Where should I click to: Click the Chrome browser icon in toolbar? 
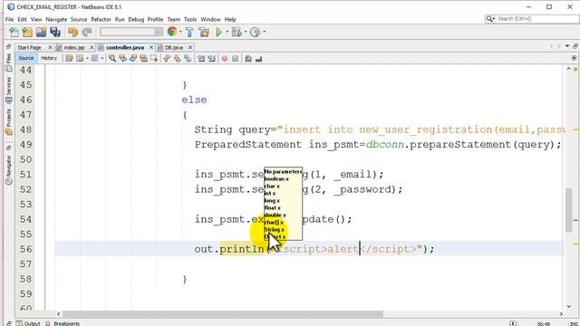click(172, 32)
